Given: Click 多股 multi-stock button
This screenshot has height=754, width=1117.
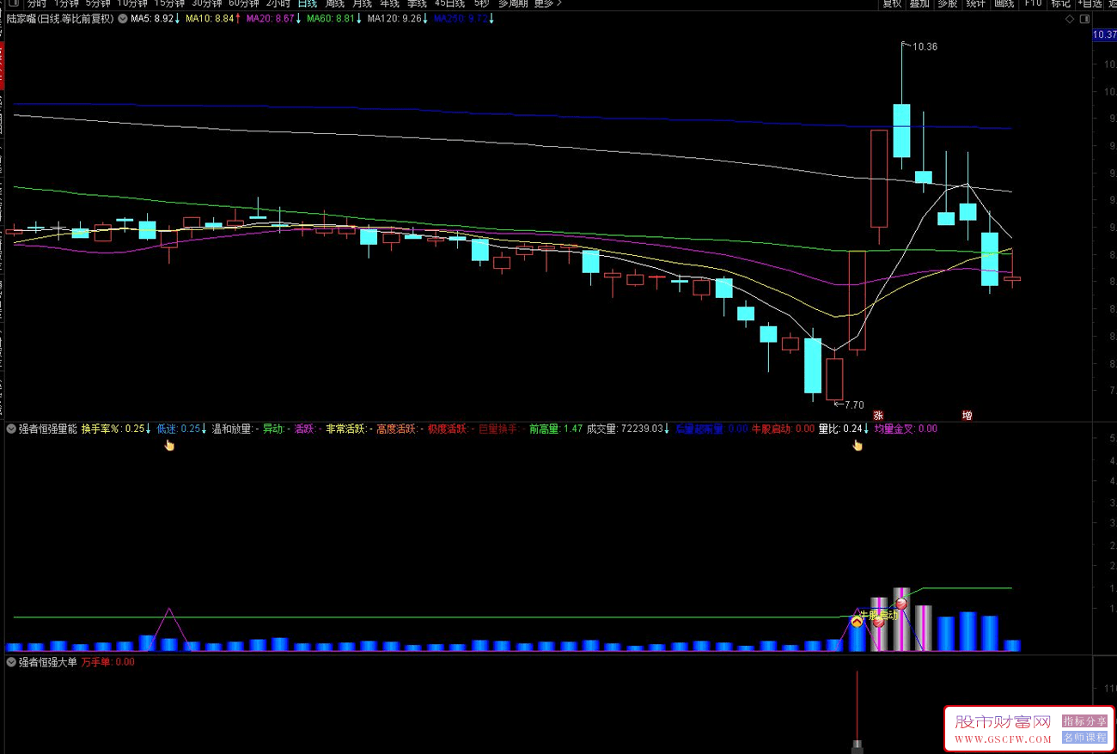Looking at the screenshot, I should [948, 3].
